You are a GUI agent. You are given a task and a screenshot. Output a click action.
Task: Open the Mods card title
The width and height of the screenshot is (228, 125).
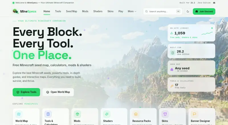(x=77, y=121)
